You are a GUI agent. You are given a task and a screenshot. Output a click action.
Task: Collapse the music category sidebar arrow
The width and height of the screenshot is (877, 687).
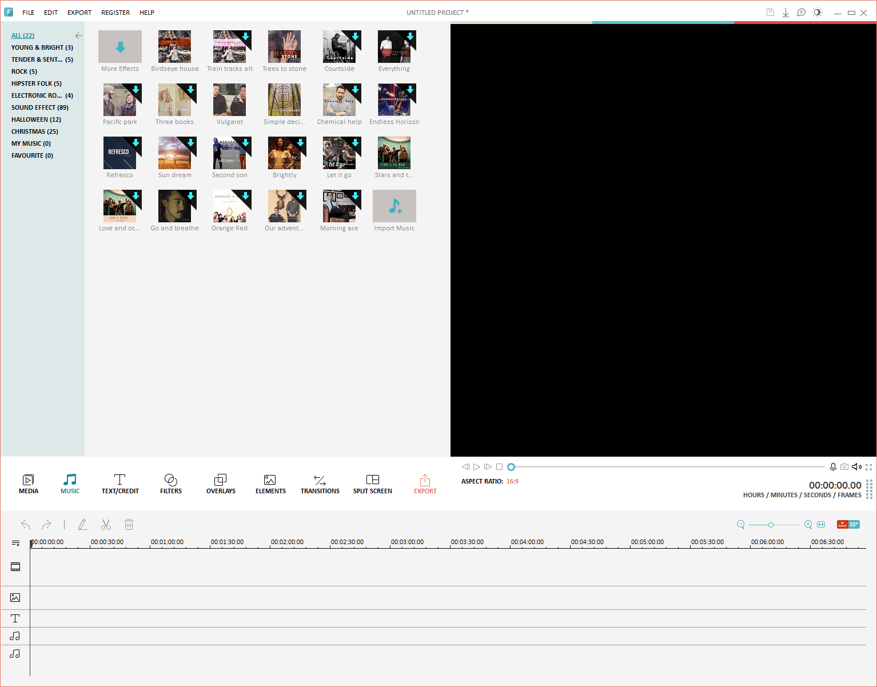click(x=78, y=35)
